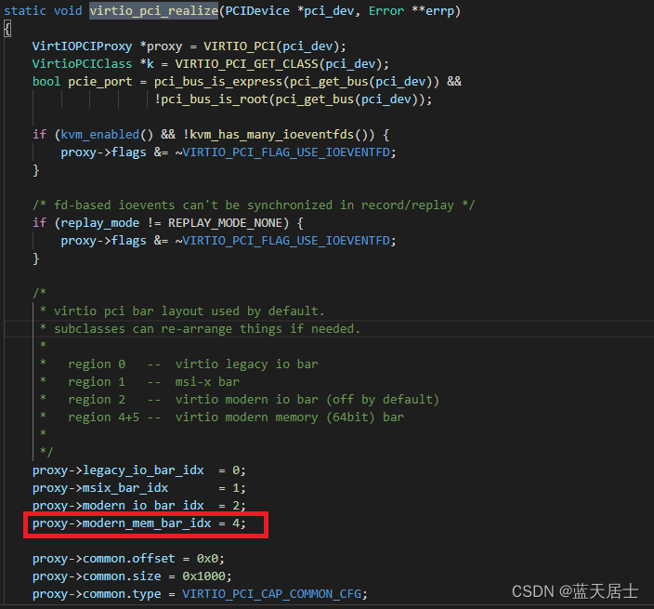
Task: Click proxy->common.offset = 0x0 line
Action: pyautogui.click(x=128, y=559)
